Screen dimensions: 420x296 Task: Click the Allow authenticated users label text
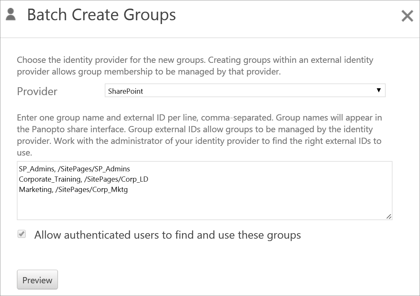(168, 235)
